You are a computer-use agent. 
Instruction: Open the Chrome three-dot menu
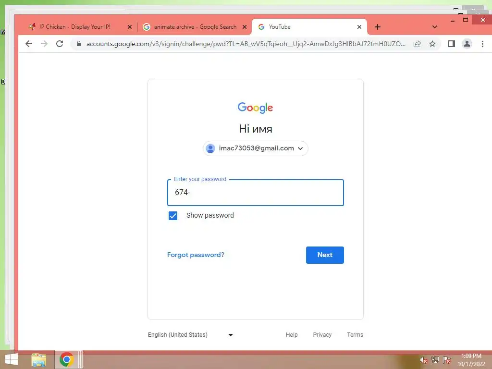[x=482, y=44]
